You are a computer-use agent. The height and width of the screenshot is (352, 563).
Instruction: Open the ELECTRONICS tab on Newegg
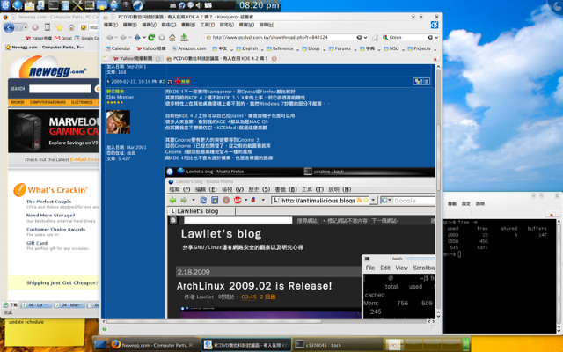[x=82, y=102]
